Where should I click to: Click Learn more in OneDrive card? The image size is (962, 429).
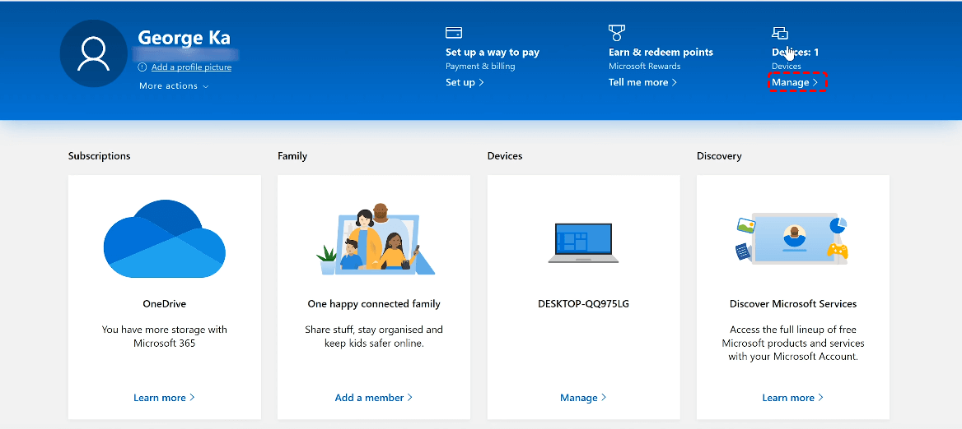164,398
